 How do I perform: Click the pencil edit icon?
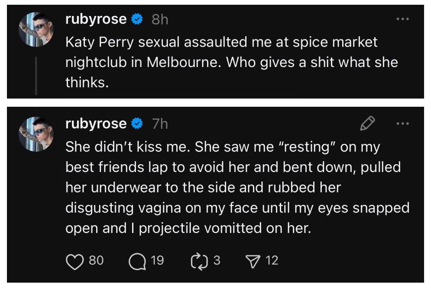point(367,124)
